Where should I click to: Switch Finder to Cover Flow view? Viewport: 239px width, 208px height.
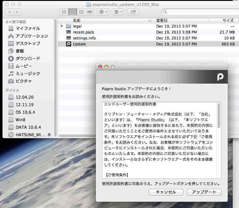pyautogui.click(x=90, y=12)
